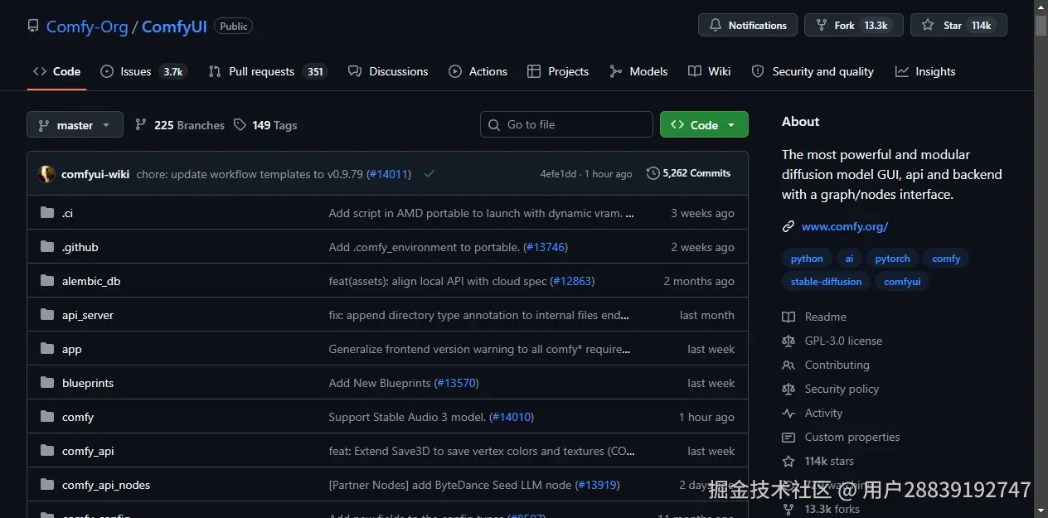Click the Go to file search field

pos(566,124)
